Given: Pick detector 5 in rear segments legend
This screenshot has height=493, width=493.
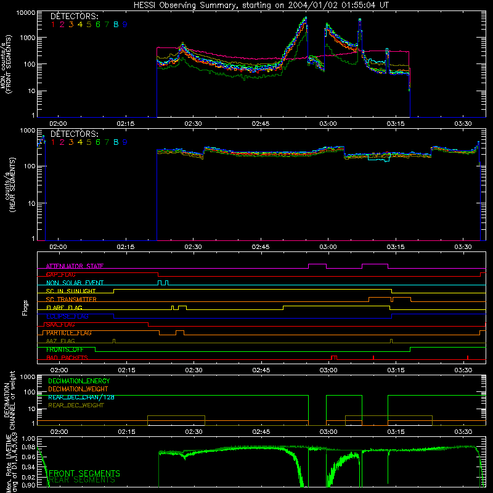Looking at the screenshot, I should click(x=89, y=142).
